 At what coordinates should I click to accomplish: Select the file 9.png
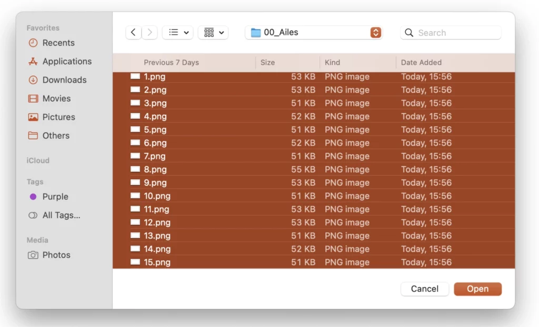coord(314,183)
